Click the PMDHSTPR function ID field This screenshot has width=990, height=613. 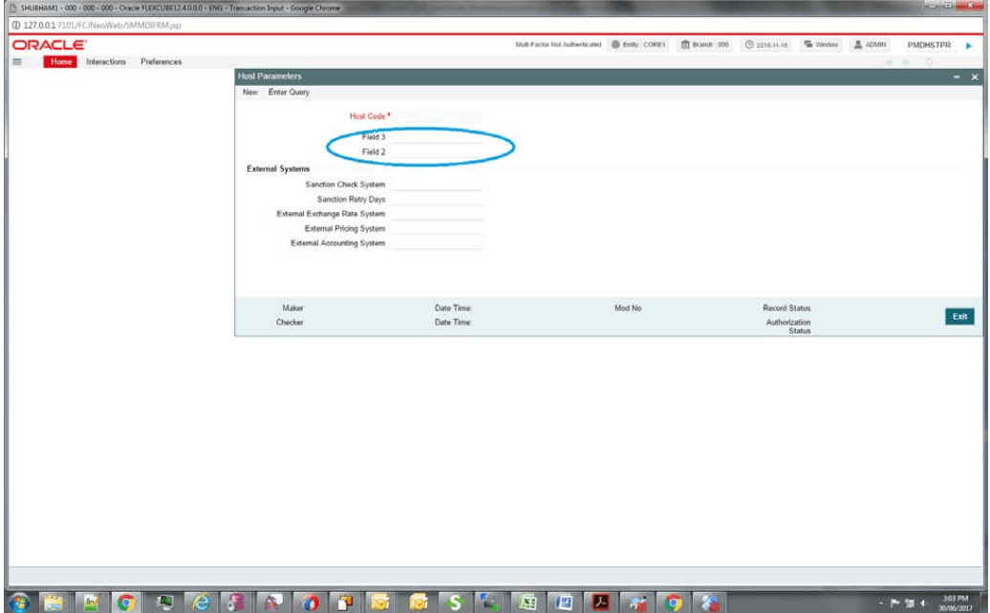[x=928, y=46]
